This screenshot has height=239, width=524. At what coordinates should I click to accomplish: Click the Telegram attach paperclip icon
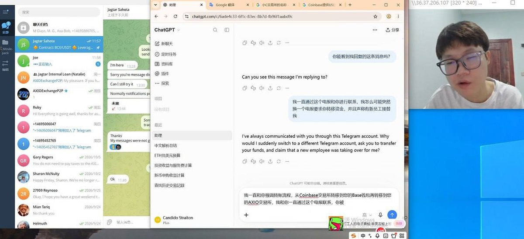click(110, 222)
